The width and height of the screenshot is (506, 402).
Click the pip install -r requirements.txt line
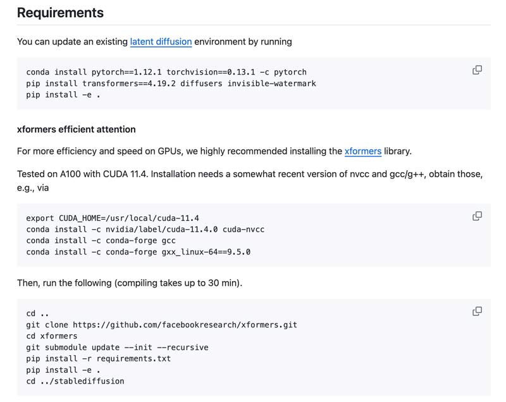(x=99, y=359)
